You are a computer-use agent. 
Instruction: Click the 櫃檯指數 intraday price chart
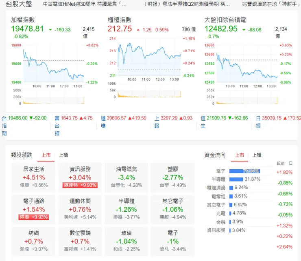[x=149, y=57]
